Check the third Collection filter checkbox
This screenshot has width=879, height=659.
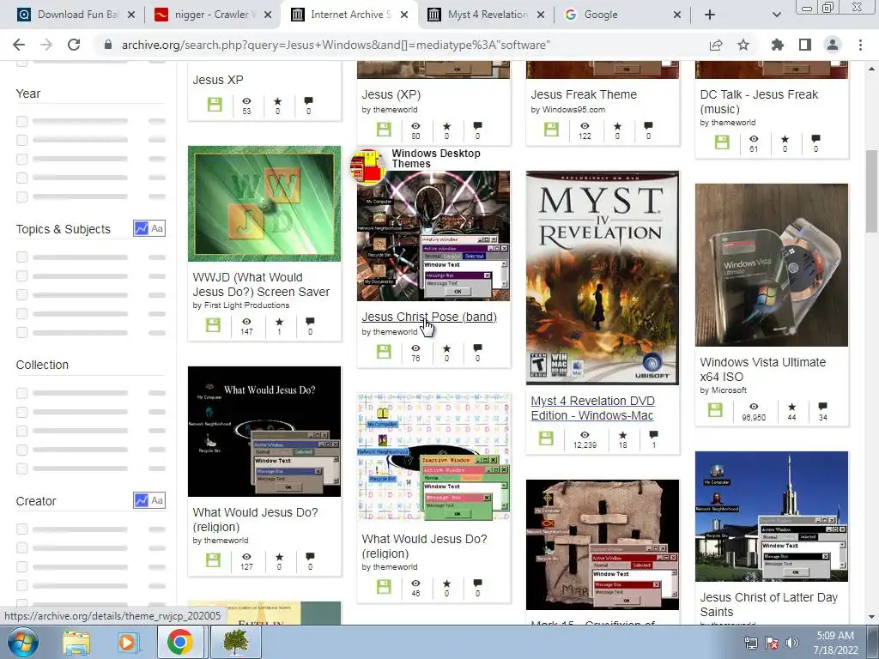click(21, 431)
